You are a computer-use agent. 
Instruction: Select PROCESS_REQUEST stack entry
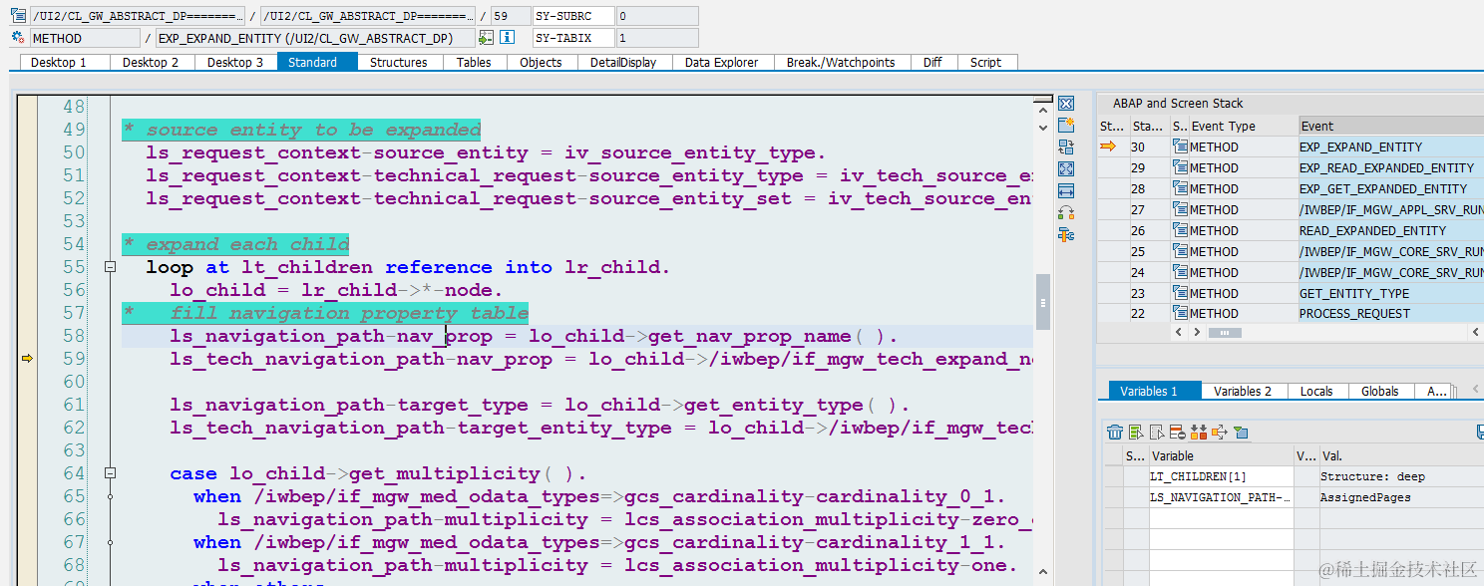pos(1390,314)
